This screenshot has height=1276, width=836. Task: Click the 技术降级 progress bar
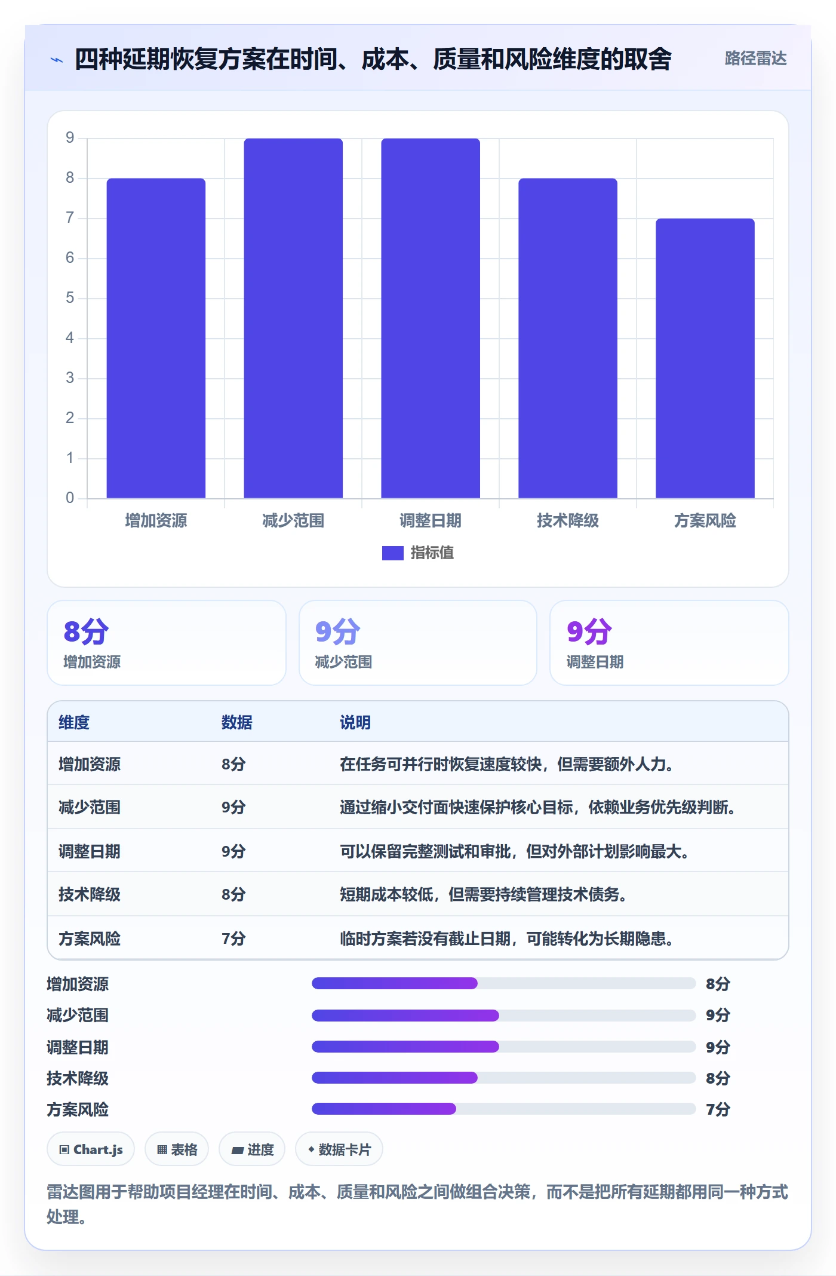504,1078
